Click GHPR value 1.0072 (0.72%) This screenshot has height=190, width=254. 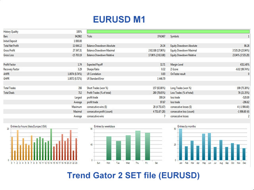pyautogui.click(x=75, y=78)
